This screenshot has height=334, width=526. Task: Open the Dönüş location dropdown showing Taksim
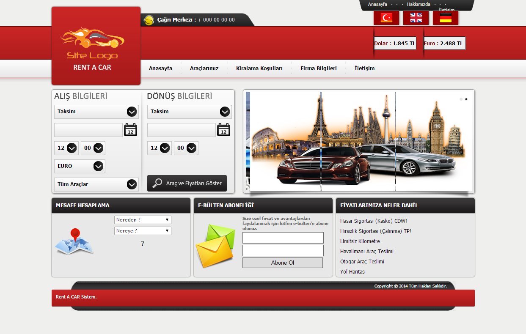tap(190, 112)
